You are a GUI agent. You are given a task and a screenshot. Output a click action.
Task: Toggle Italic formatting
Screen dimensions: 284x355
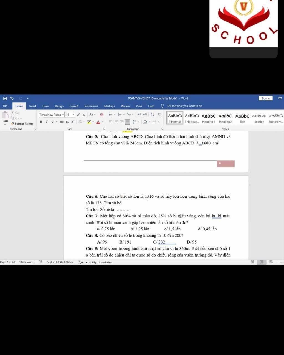click(47, 122)
